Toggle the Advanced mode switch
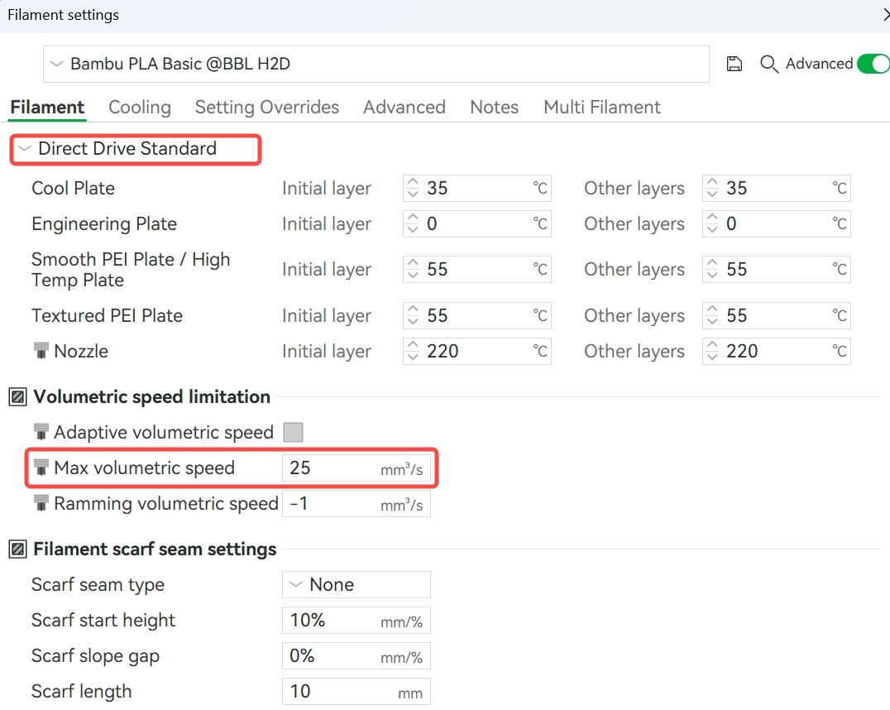Viewport: 890px width, 710px height. pyautogui.click(x=872, y=64)
